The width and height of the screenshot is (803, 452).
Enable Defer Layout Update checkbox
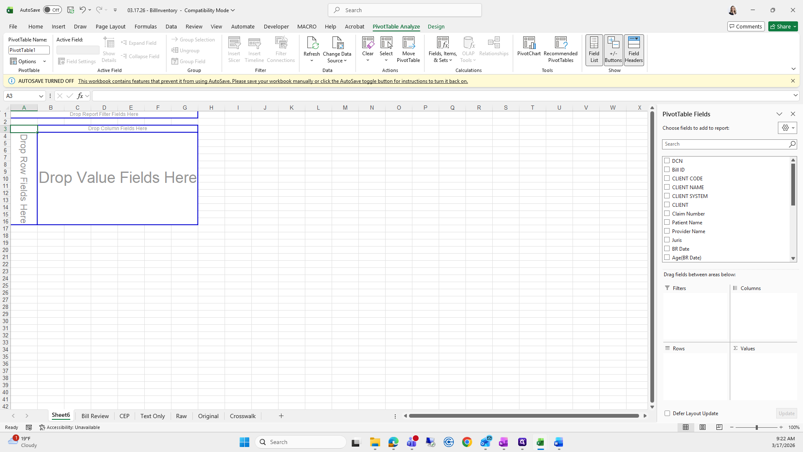pos(667,413)
